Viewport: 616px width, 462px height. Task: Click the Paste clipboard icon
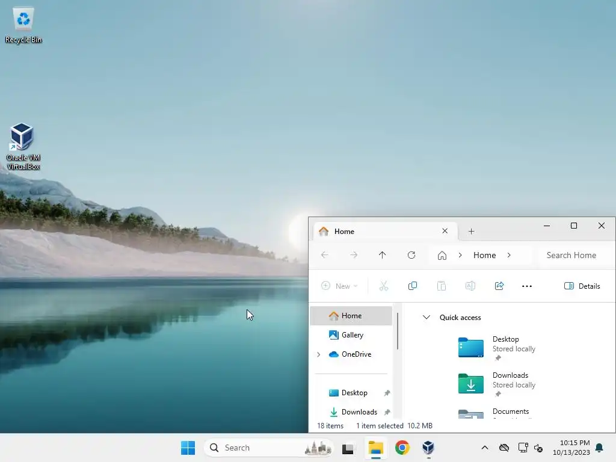tap(442, 286)
